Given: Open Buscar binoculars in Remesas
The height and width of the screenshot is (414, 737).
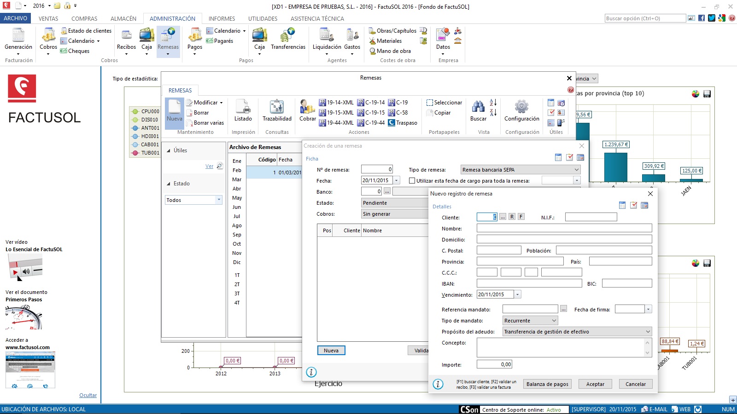Looking at the screenshot, I should [478, 110].
